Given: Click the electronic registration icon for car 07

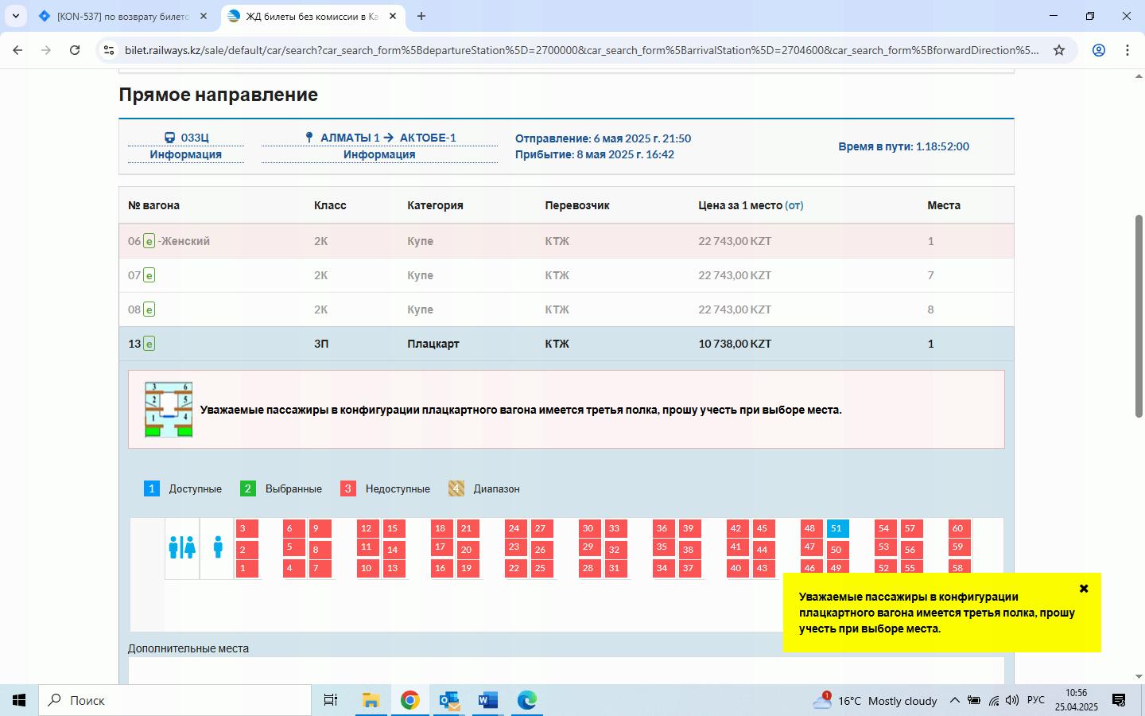Looking at the screenshot, I should 149,275.
